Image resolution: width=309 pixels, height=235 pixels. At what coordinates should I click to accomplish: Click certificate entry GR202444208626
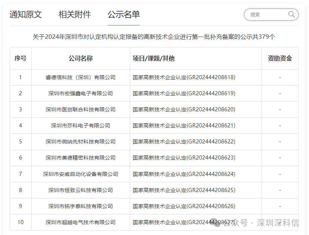coord(184,206)
